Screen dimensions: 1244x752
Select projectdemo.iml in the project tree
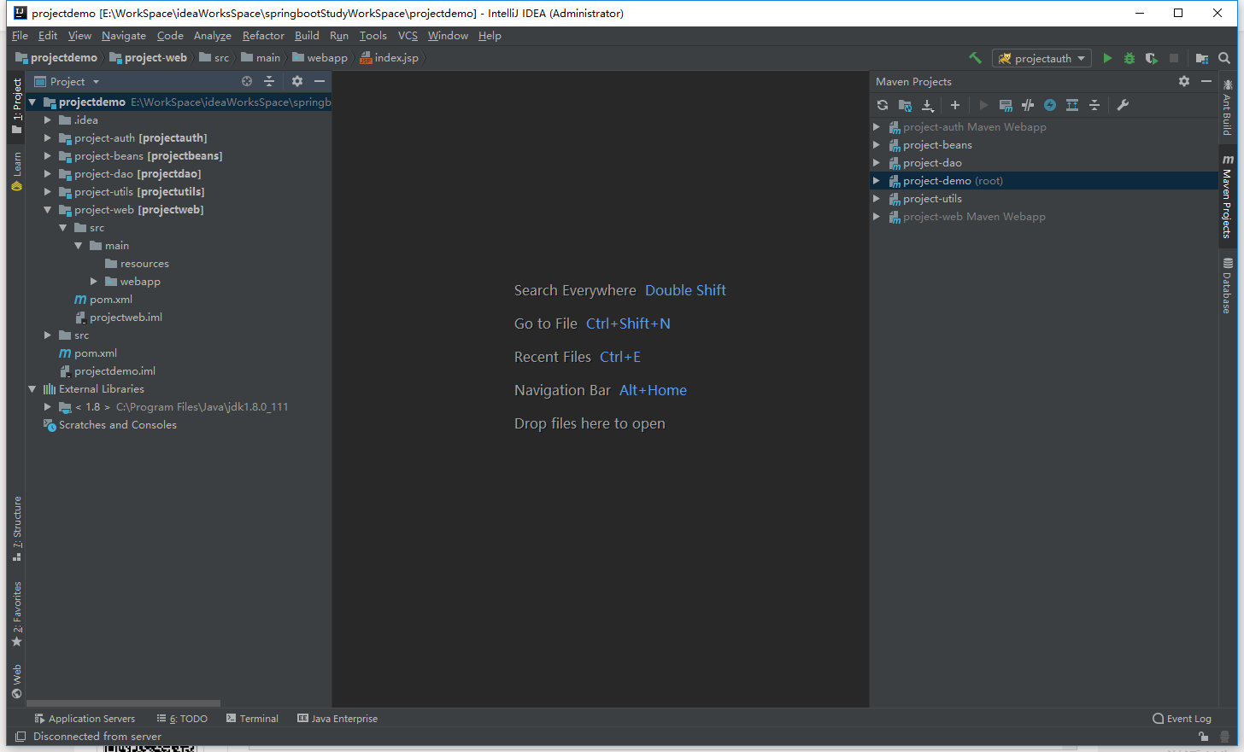tap(114, 371)
